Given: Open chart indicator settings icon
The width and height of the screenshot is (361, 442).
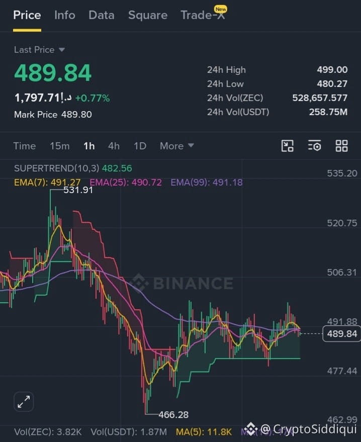Looking at the screenshot, I should [x=315, y=146].
